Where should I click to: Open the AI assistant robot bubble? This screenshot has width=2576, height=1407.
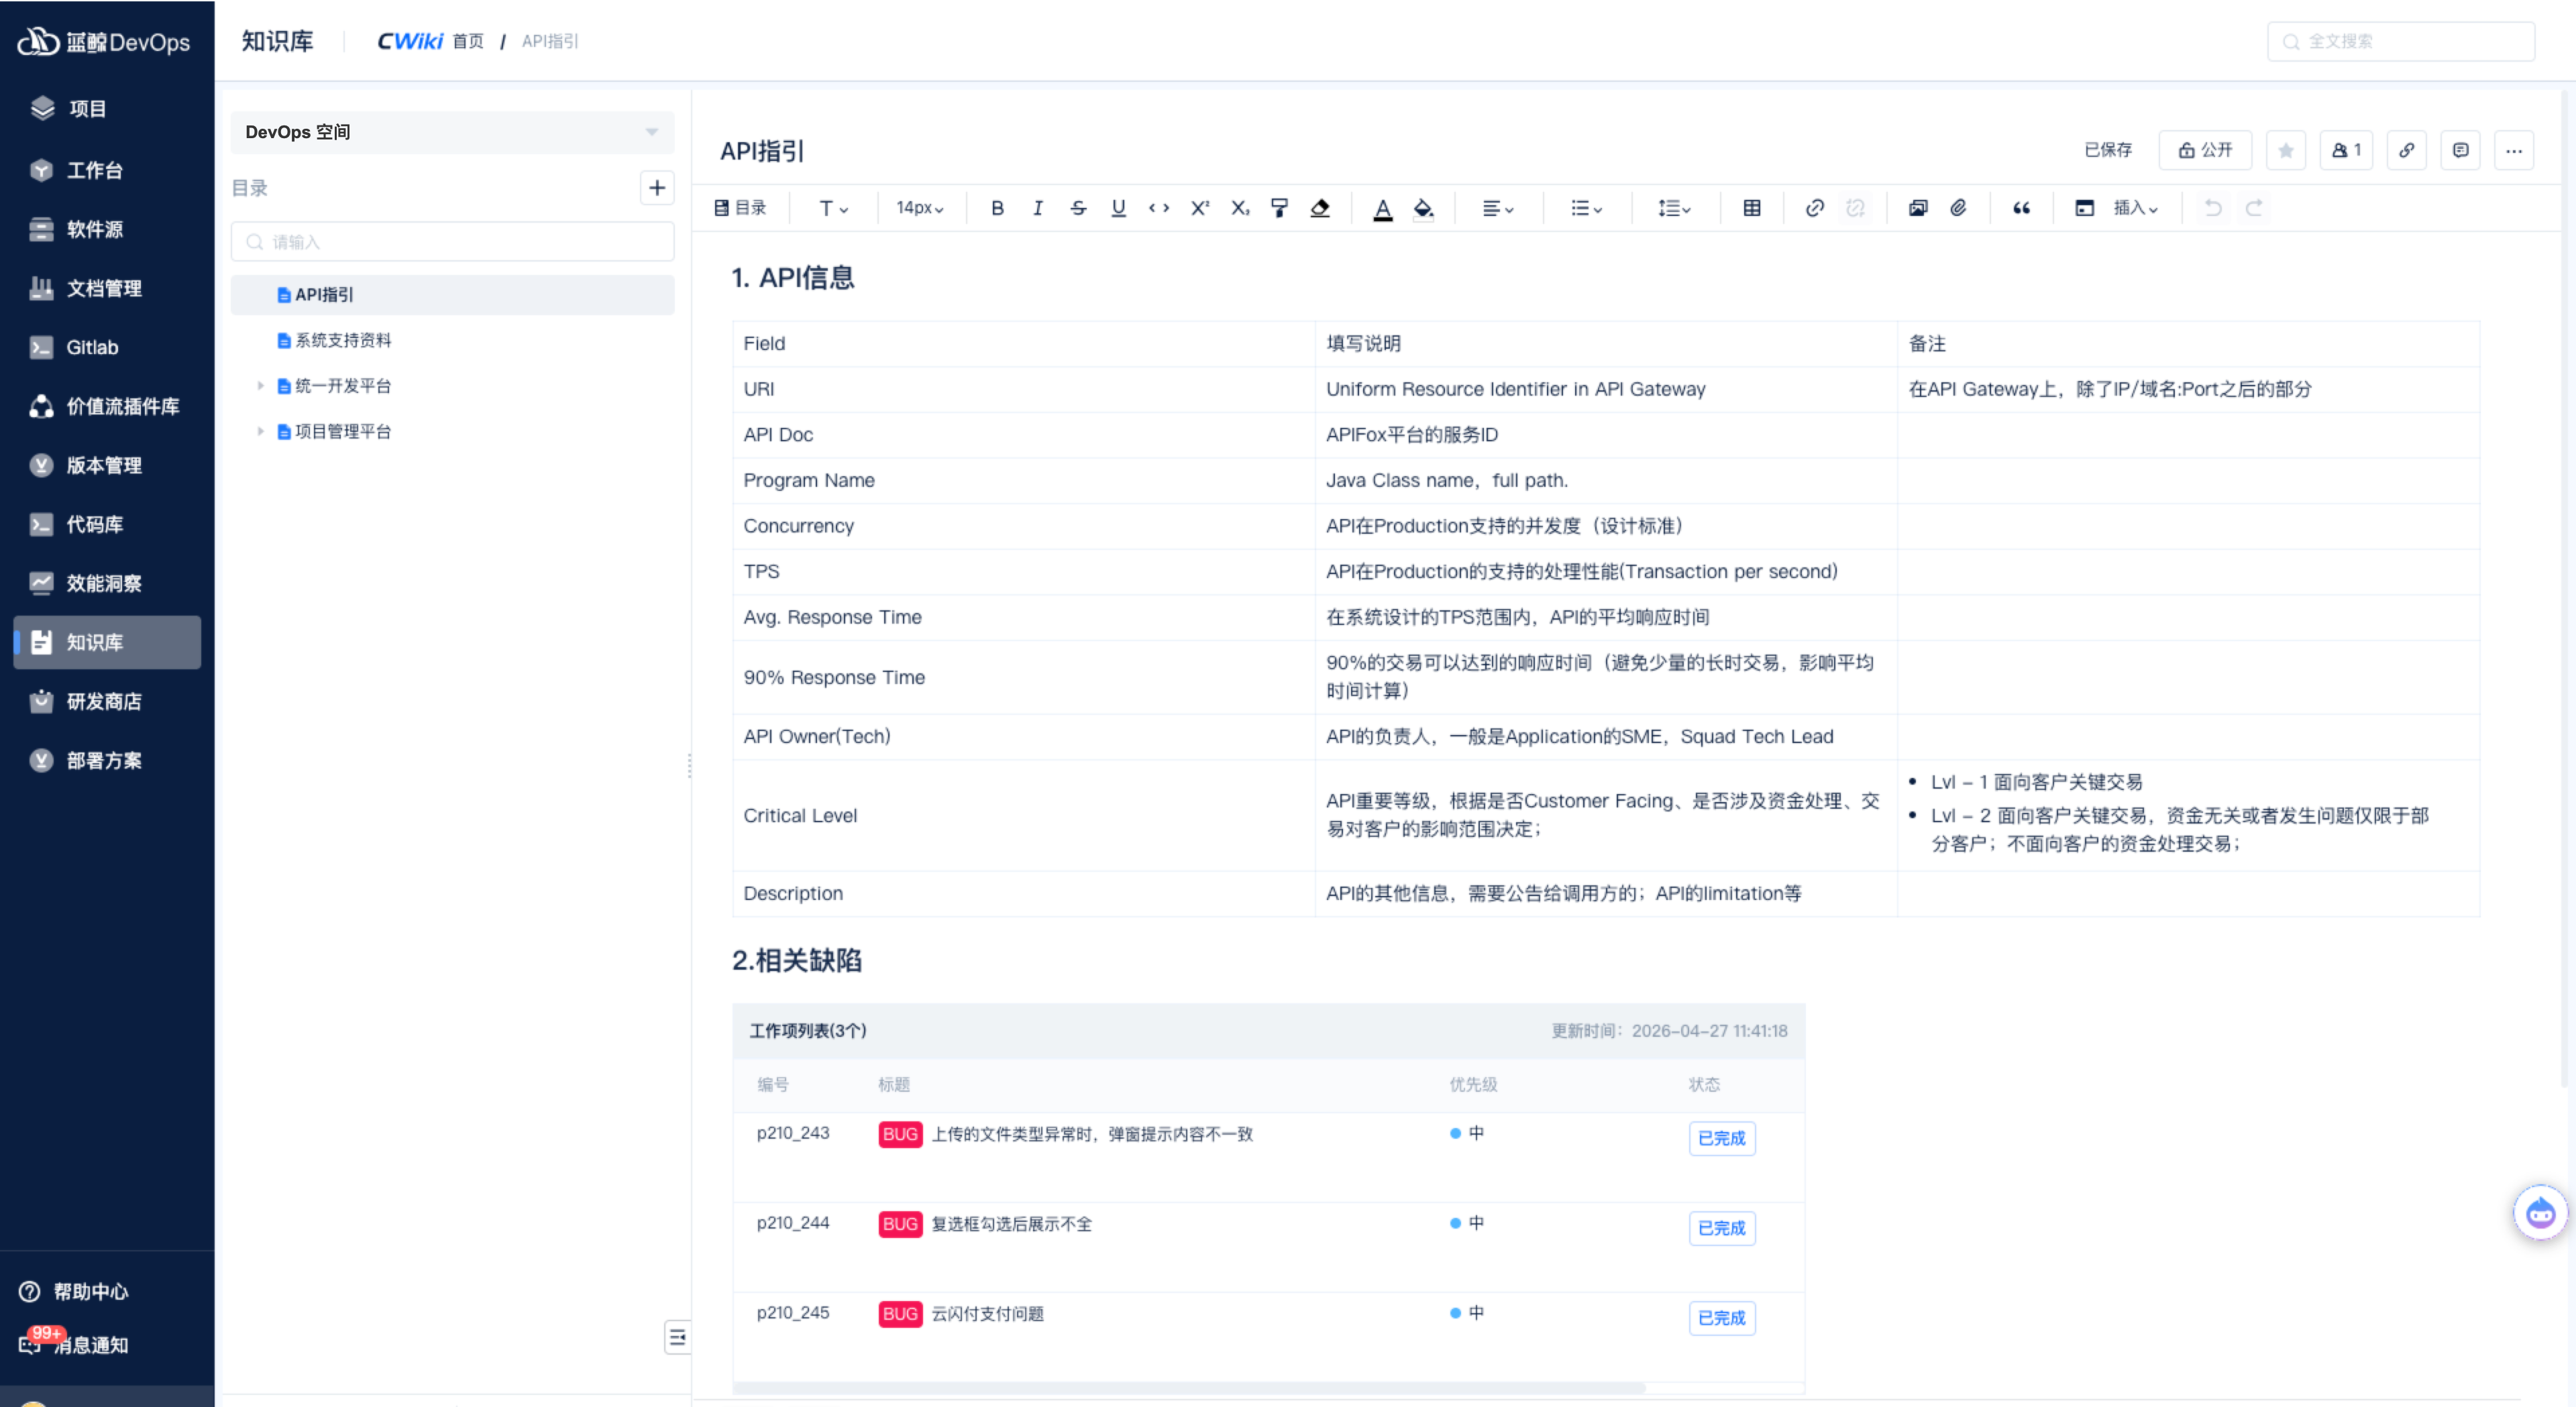tap(2541, 1213)
